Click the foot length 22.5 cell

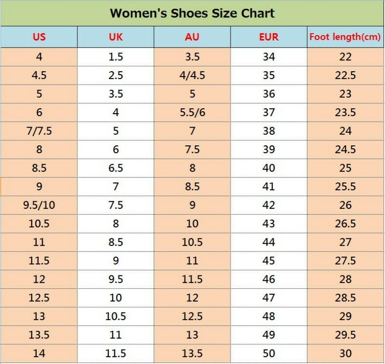(345, 76)
